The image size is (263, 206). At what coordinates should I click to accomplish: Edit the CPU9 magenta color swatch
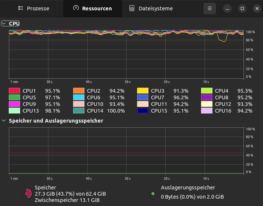(14, 104)
